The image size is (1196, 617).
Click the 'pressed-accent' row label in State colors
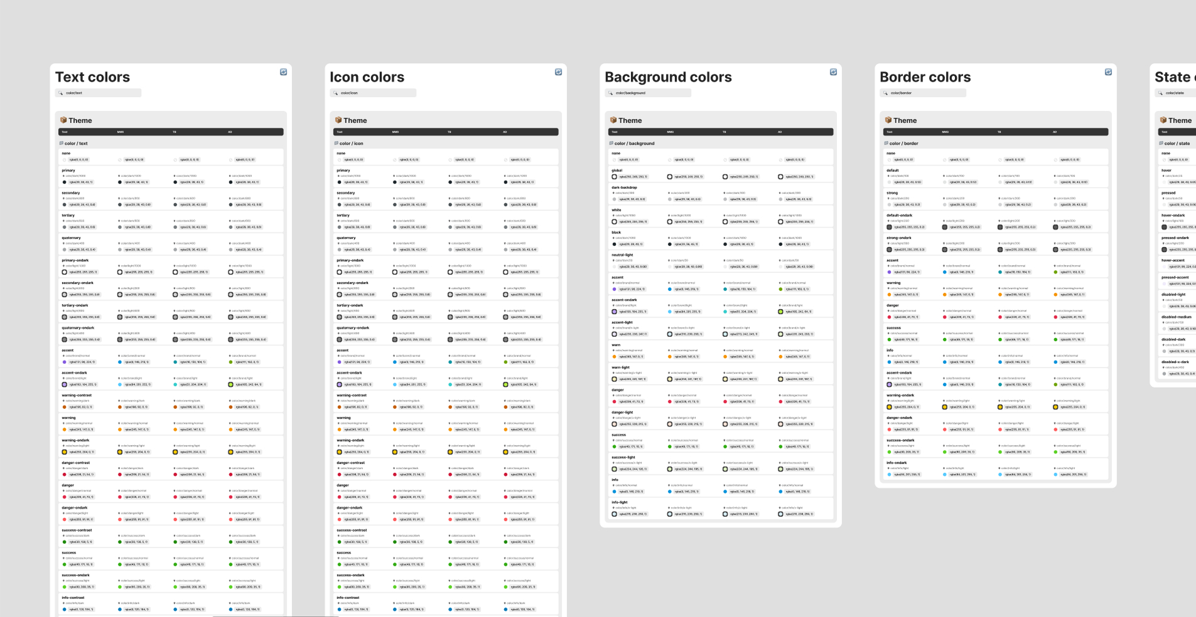[x=1175, y=277]
